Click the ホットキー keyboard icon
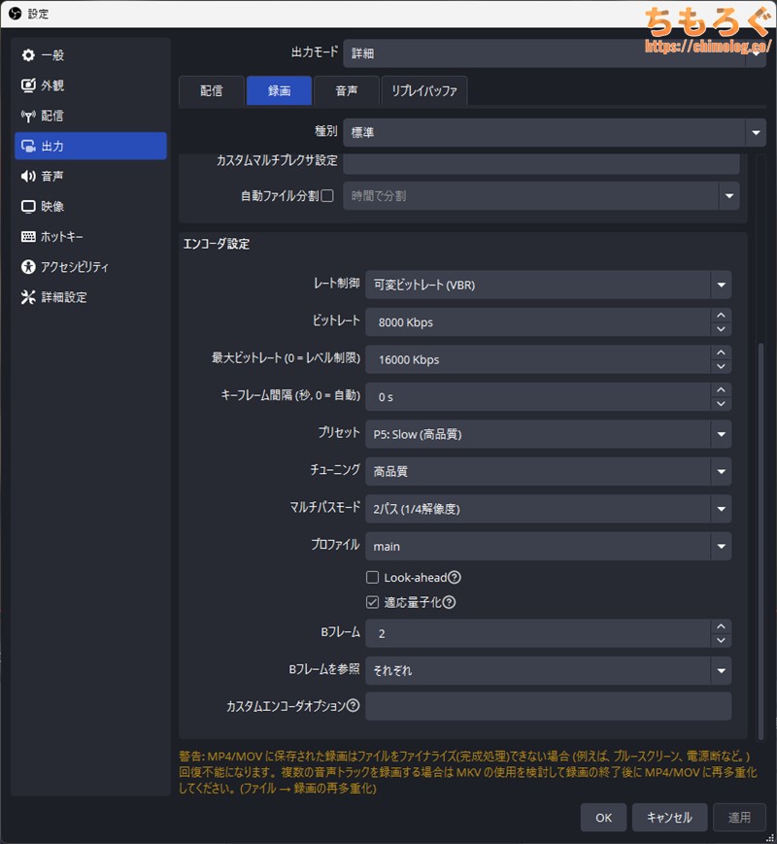Image resolution: width=777 pixels, height=844 pixels. [x=28, y=236]
